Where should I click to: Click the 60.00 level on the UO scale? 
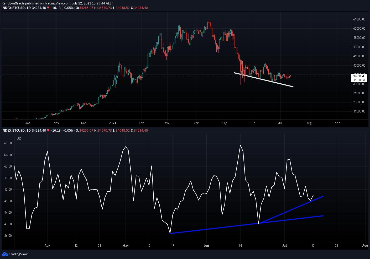click(8, 166)
